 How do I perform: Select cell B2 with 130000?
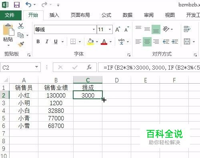[x=56, y=95]
